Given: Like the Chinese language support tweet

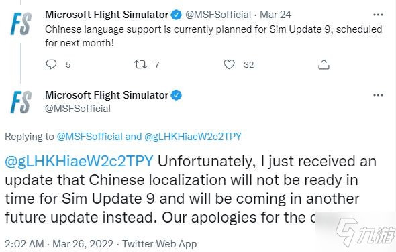Looking at the screenshot, I should click(x=229, y=64).
